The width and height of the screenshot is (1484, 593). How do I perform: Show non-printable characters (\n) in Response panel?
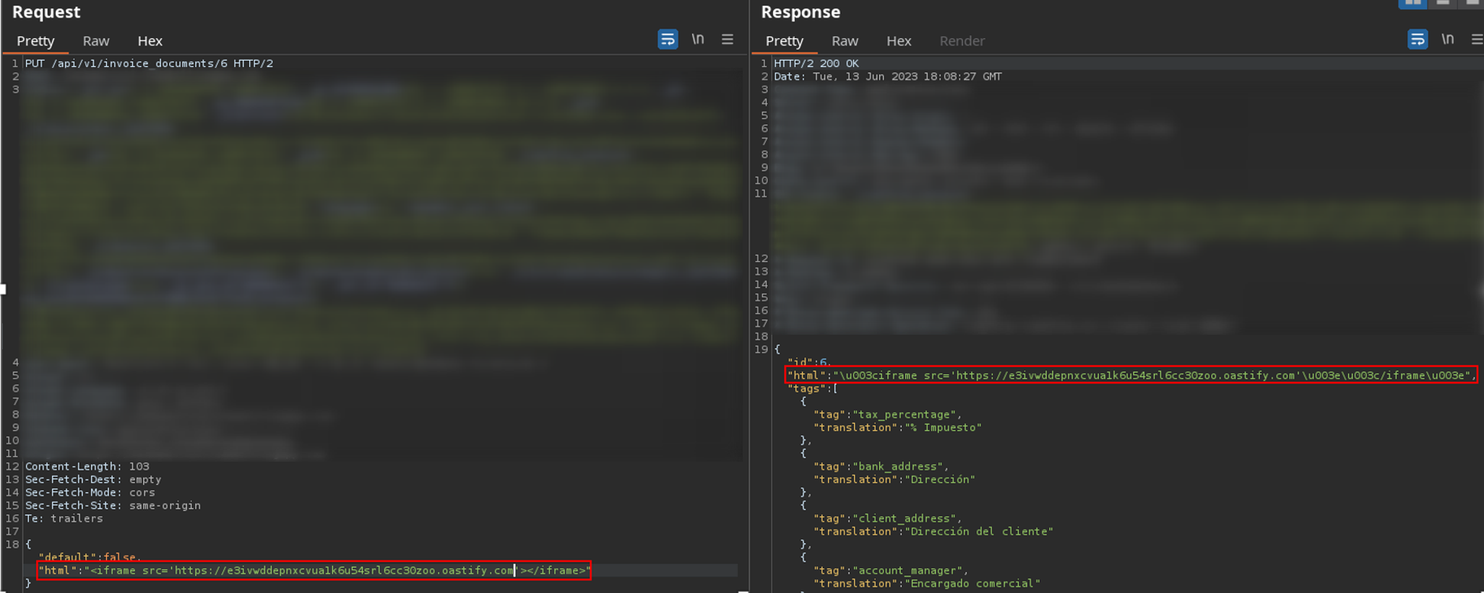point(1448,40)
